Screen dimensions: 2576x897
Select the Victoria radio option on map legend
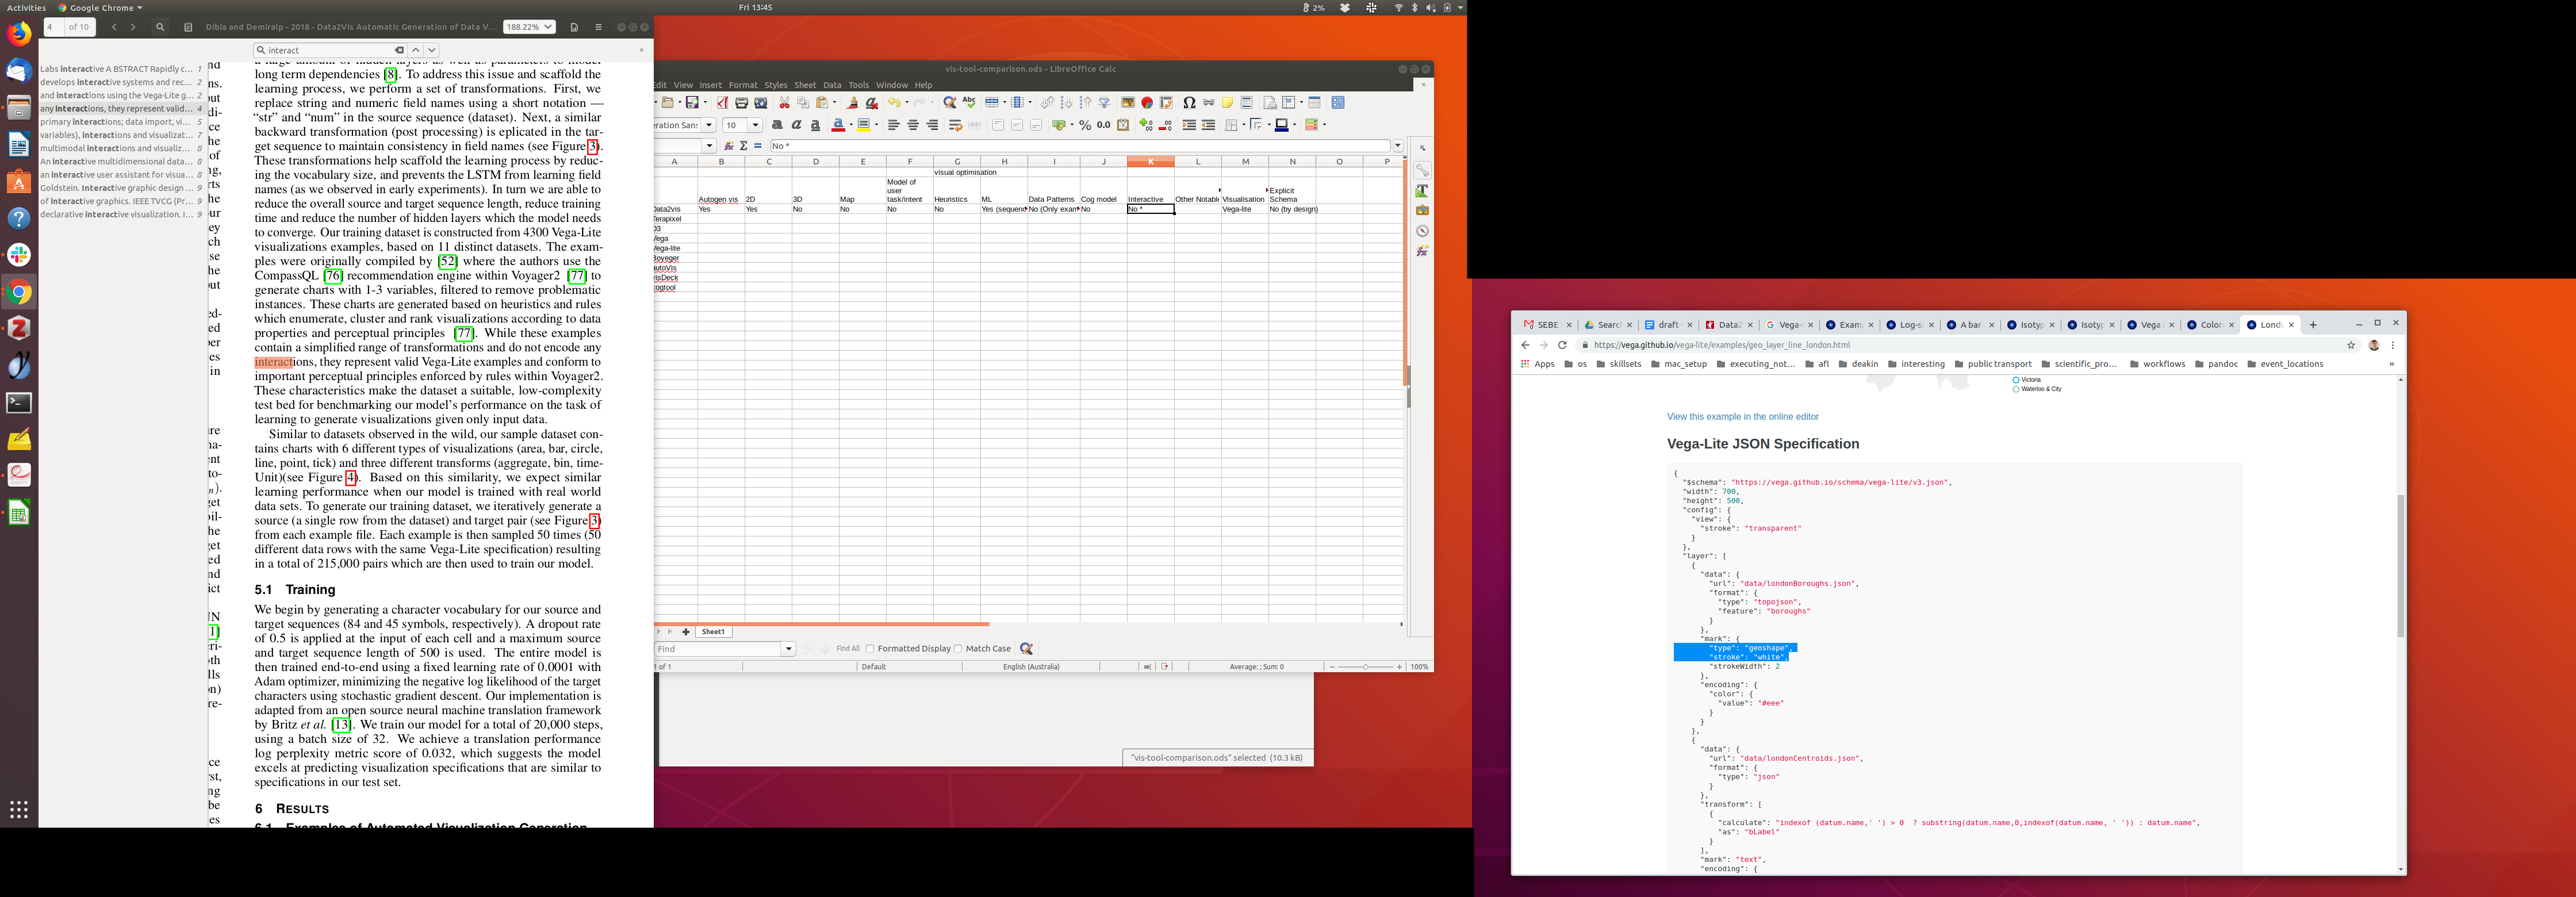point(2016,380)
